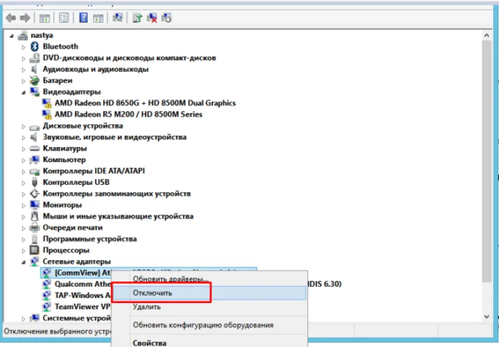Expand the Системные устройства category
Image resolution: width=499 pixels, height=347 pixels.
coord(23,318)
